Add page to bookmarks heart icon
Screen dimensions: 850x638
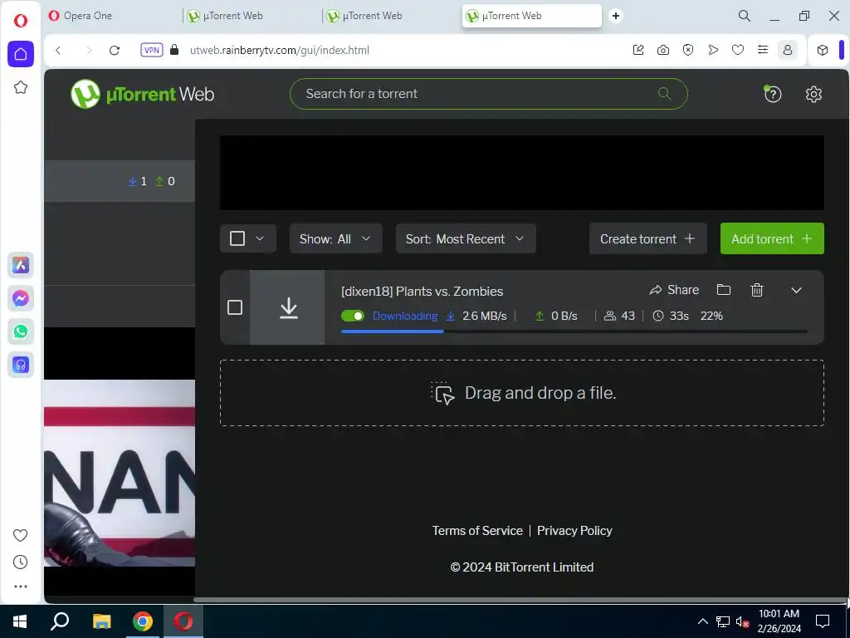pyautogui.click(x=737, y=50)
